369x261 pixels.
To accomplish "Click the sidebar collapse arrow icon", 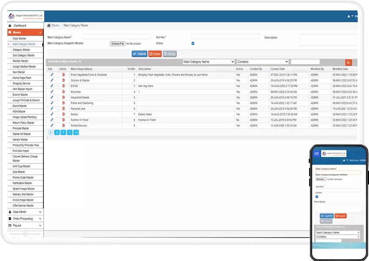I will pyautogui.click(x=26, y=234).
